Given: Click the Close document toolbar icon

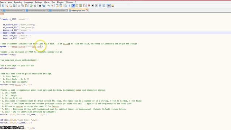Looking at the screenshot, I should coord(7,6).
